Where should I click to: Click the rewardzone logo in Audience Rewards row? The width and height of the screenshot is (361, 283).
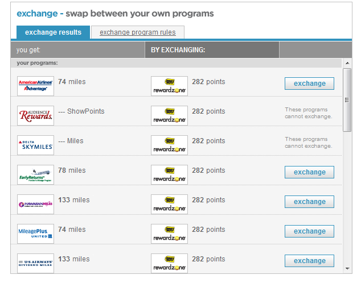tap(169, 115)
